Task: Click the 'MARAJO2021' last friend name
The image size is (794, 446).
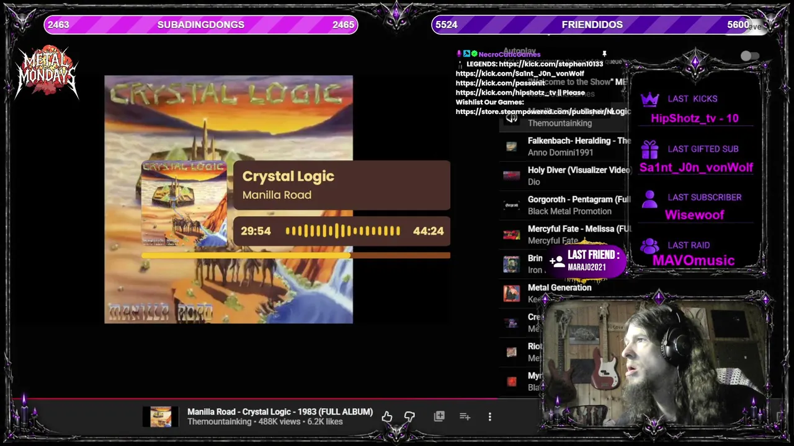Action: 587,268
